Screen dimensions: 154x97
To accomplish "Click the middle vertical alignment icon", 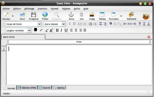I will tap(144, 24).
